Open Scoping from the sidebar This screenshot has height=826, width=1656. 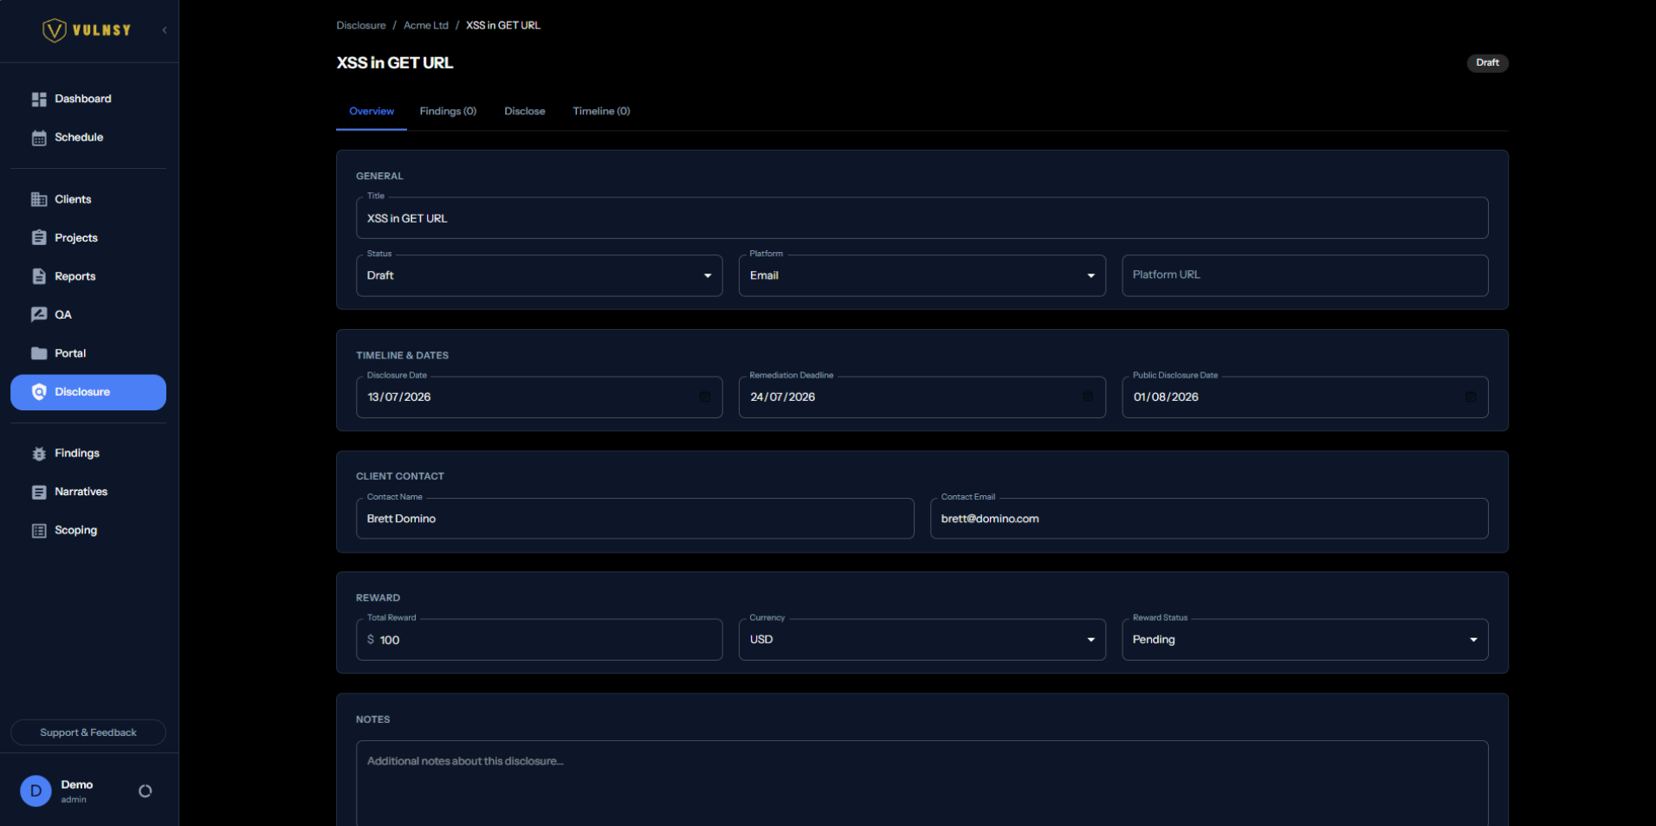coord(88,531)
